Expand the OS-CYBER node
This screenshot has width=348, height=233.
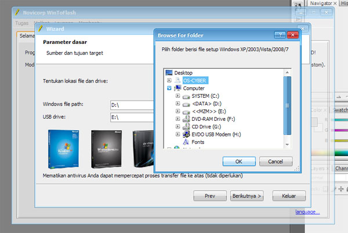pos(169,80)
